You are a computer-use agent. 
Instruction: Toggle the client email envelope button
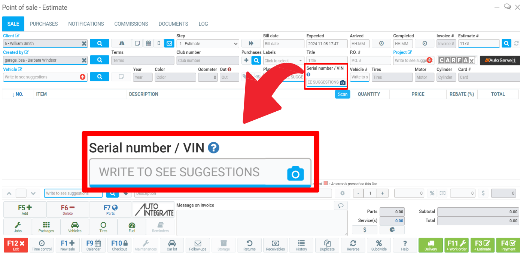(169, 43)
